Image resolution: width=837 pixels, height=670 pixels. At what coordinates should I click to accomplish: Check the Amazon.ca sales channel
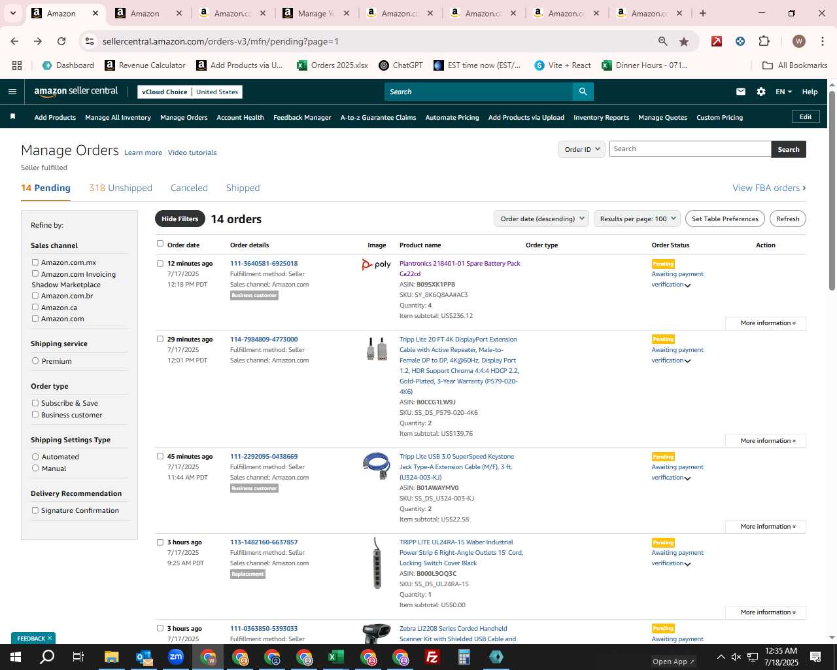pyautogui.click(x=35, y=307)
